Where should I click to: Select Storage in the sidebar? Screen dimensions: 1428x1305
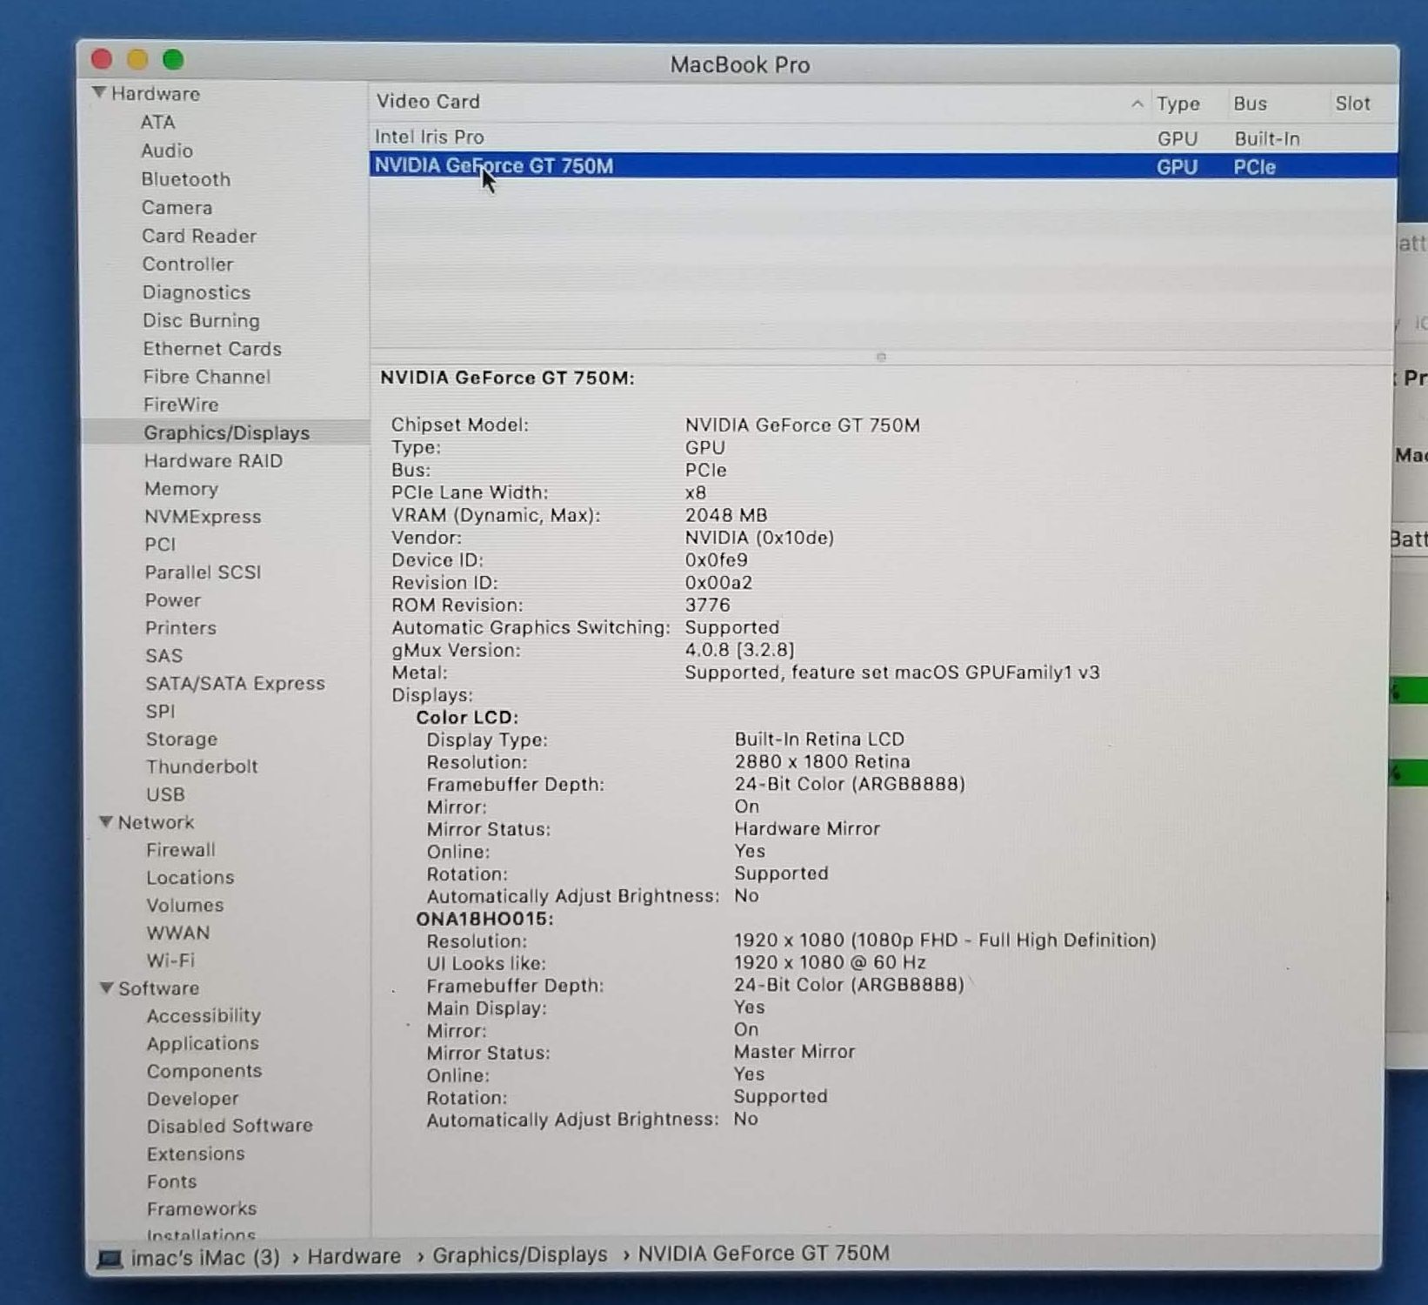click(182, 739)
